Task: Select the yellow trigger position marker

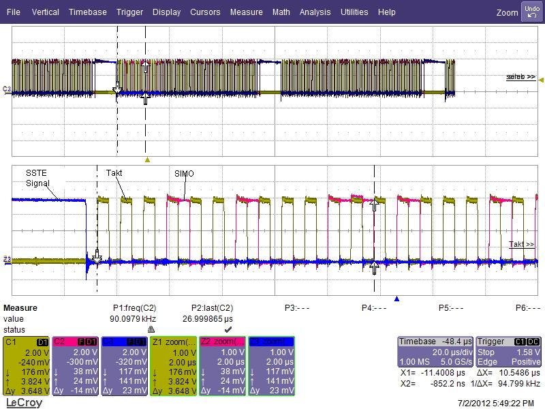Action: pos(147,160)
